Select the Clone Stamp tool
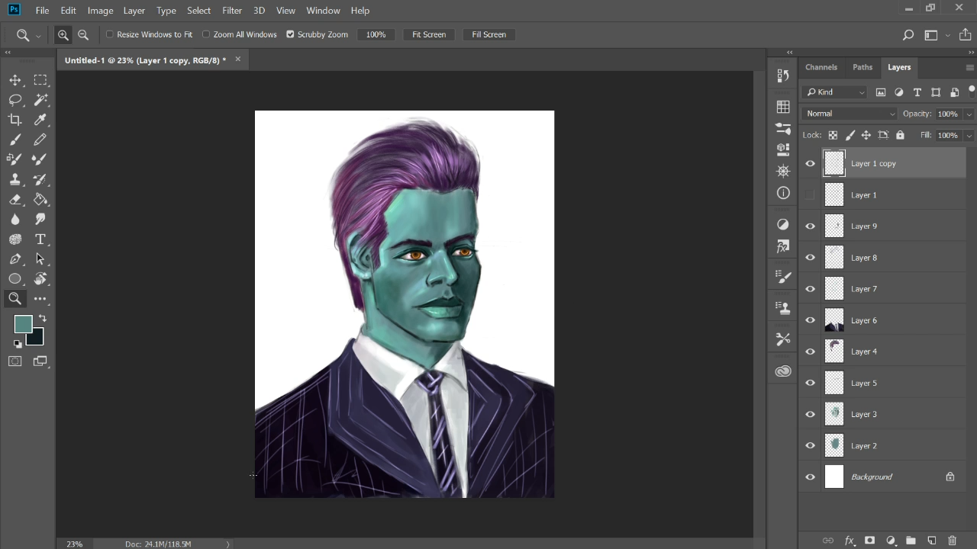Screen dimensions: 977x549 coord(15,179)
